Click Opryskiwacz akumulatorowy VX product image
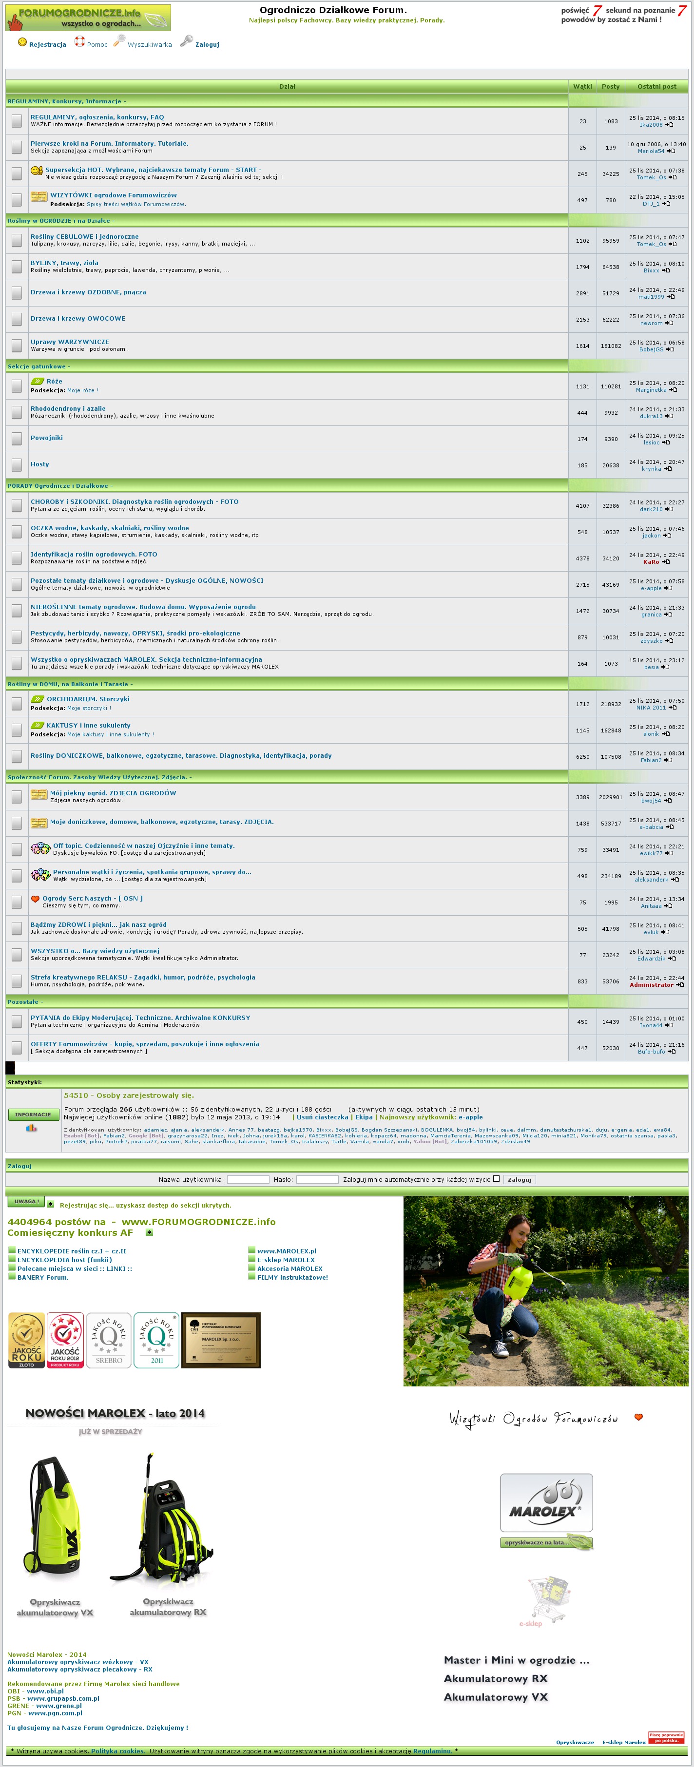The height and width of the screenshot is (1767, 694). pos(53,1516)
